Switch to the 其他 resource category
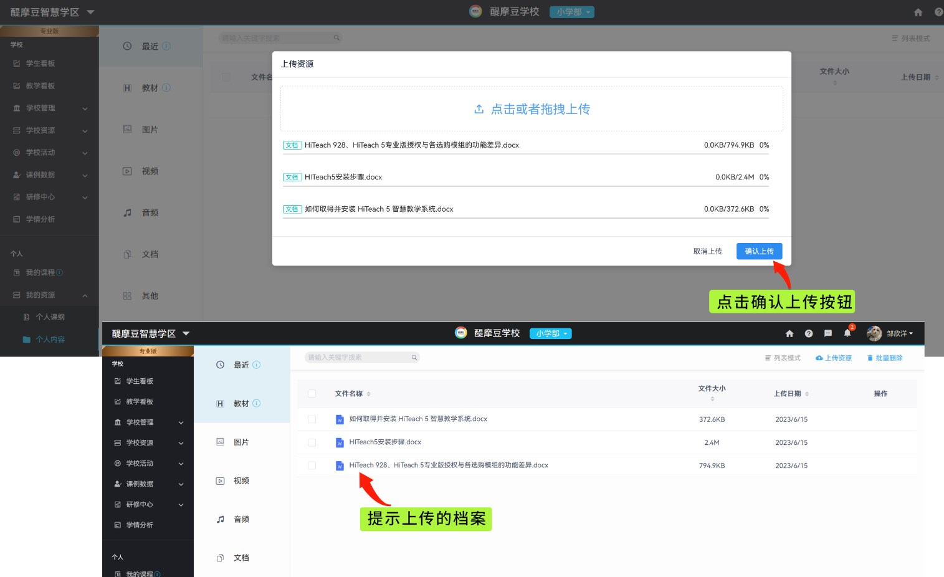 coord(150,296)
